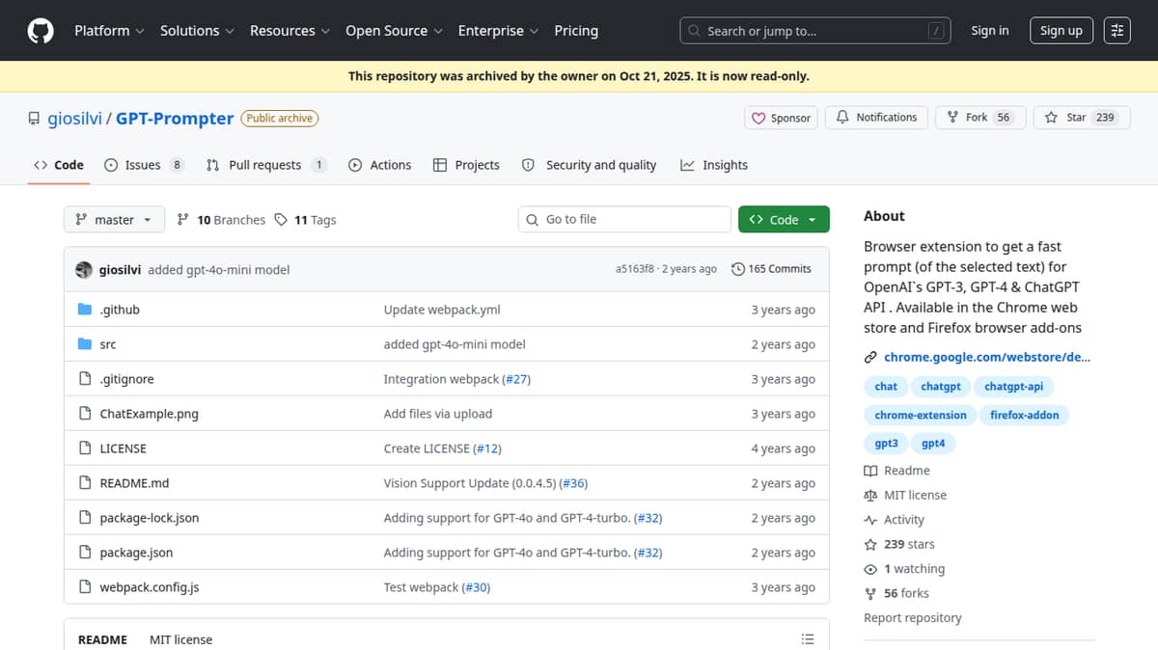This screenshot has width=1158, height=650.
Task: Open the chrome.google.com/webstore link
Action: click(x=987, y=357)
